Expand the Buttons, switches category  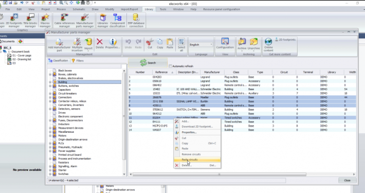coord(50,86)
